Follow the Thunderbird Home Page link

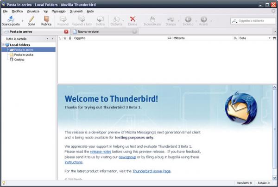pyautogui.click(x=151, y=171)
